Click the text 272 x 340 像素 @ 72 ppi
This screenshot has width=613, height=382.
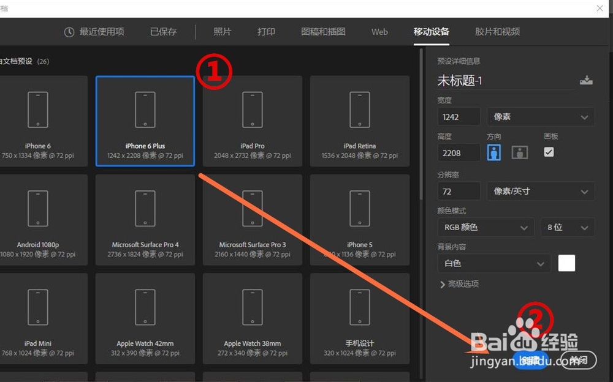click(x=252, y=353)
